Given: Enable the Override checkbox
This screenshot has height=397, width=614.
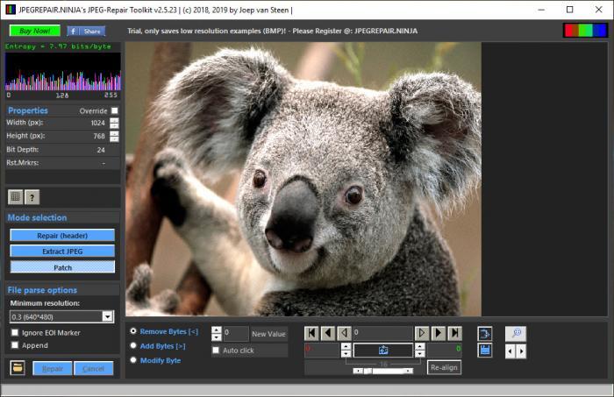Looking at the screenshot, I should pyautogui.click(x=114, y=111).
